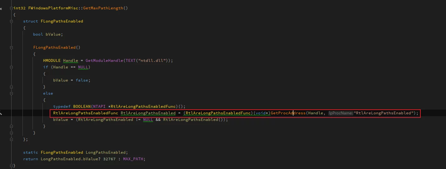
Task: Fold the FLongPathsEnabled() constructor body
Action: click(12, 47)
